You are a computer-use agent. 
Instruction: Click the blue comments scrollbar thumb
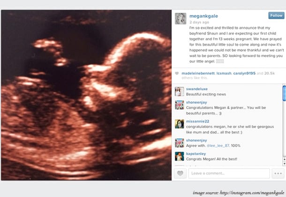click(284, 93)
